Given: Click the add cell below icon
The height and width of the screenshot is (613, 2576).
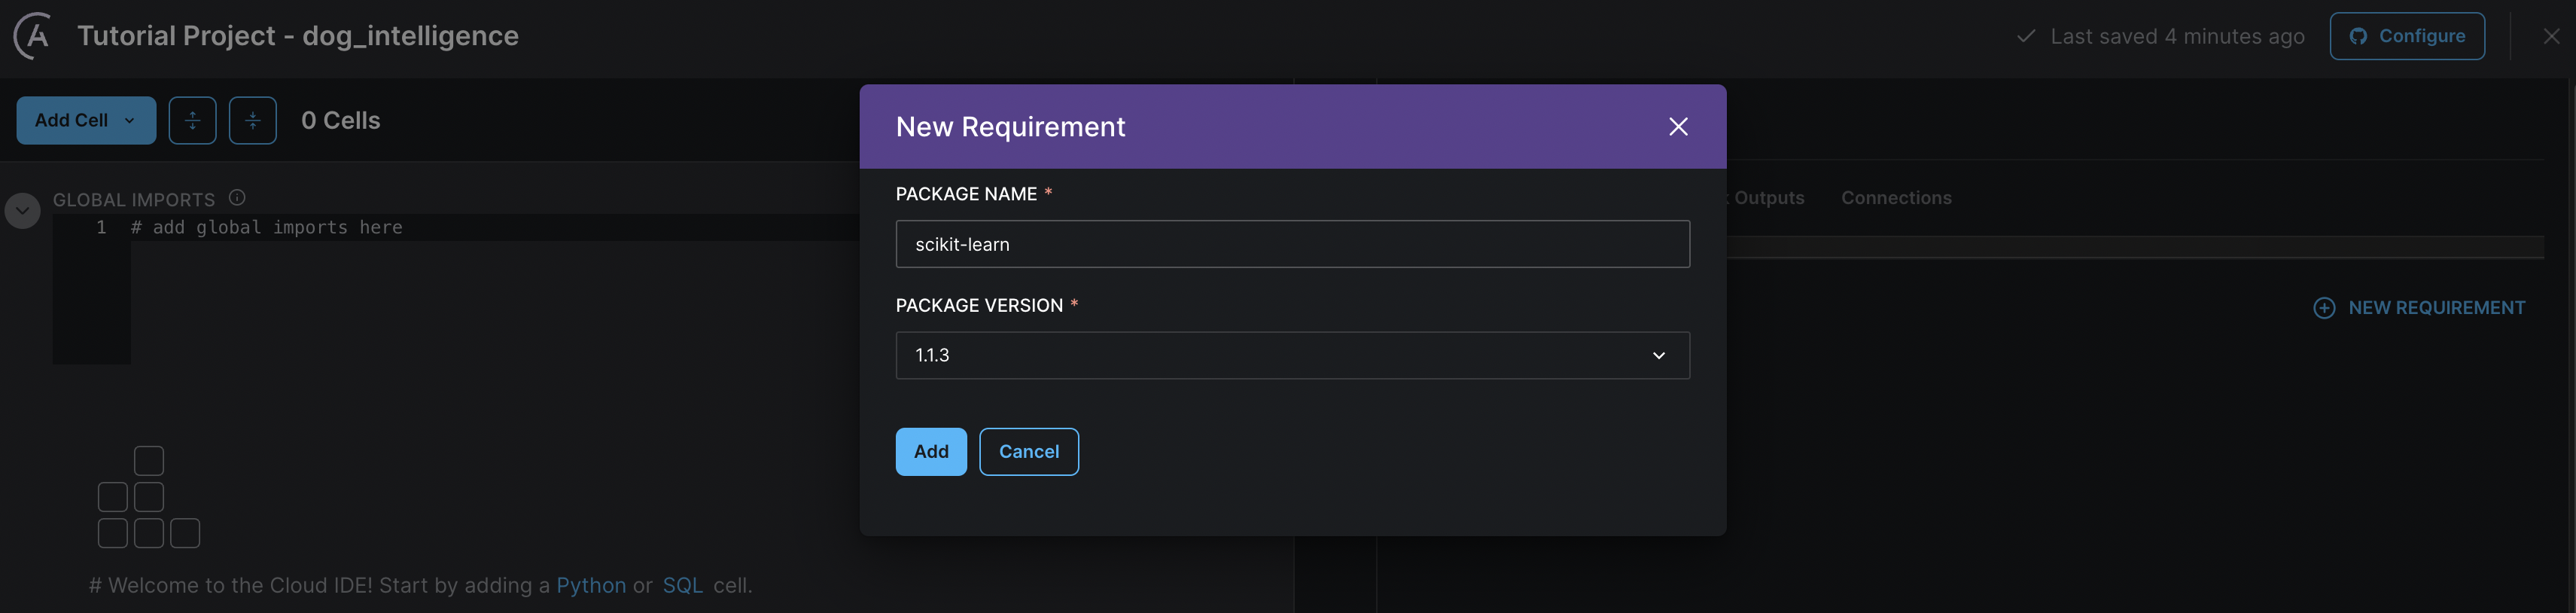Looking at the screenshot, I should click(252, 121).
